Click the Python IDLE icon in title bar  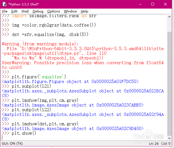[5, 4]
